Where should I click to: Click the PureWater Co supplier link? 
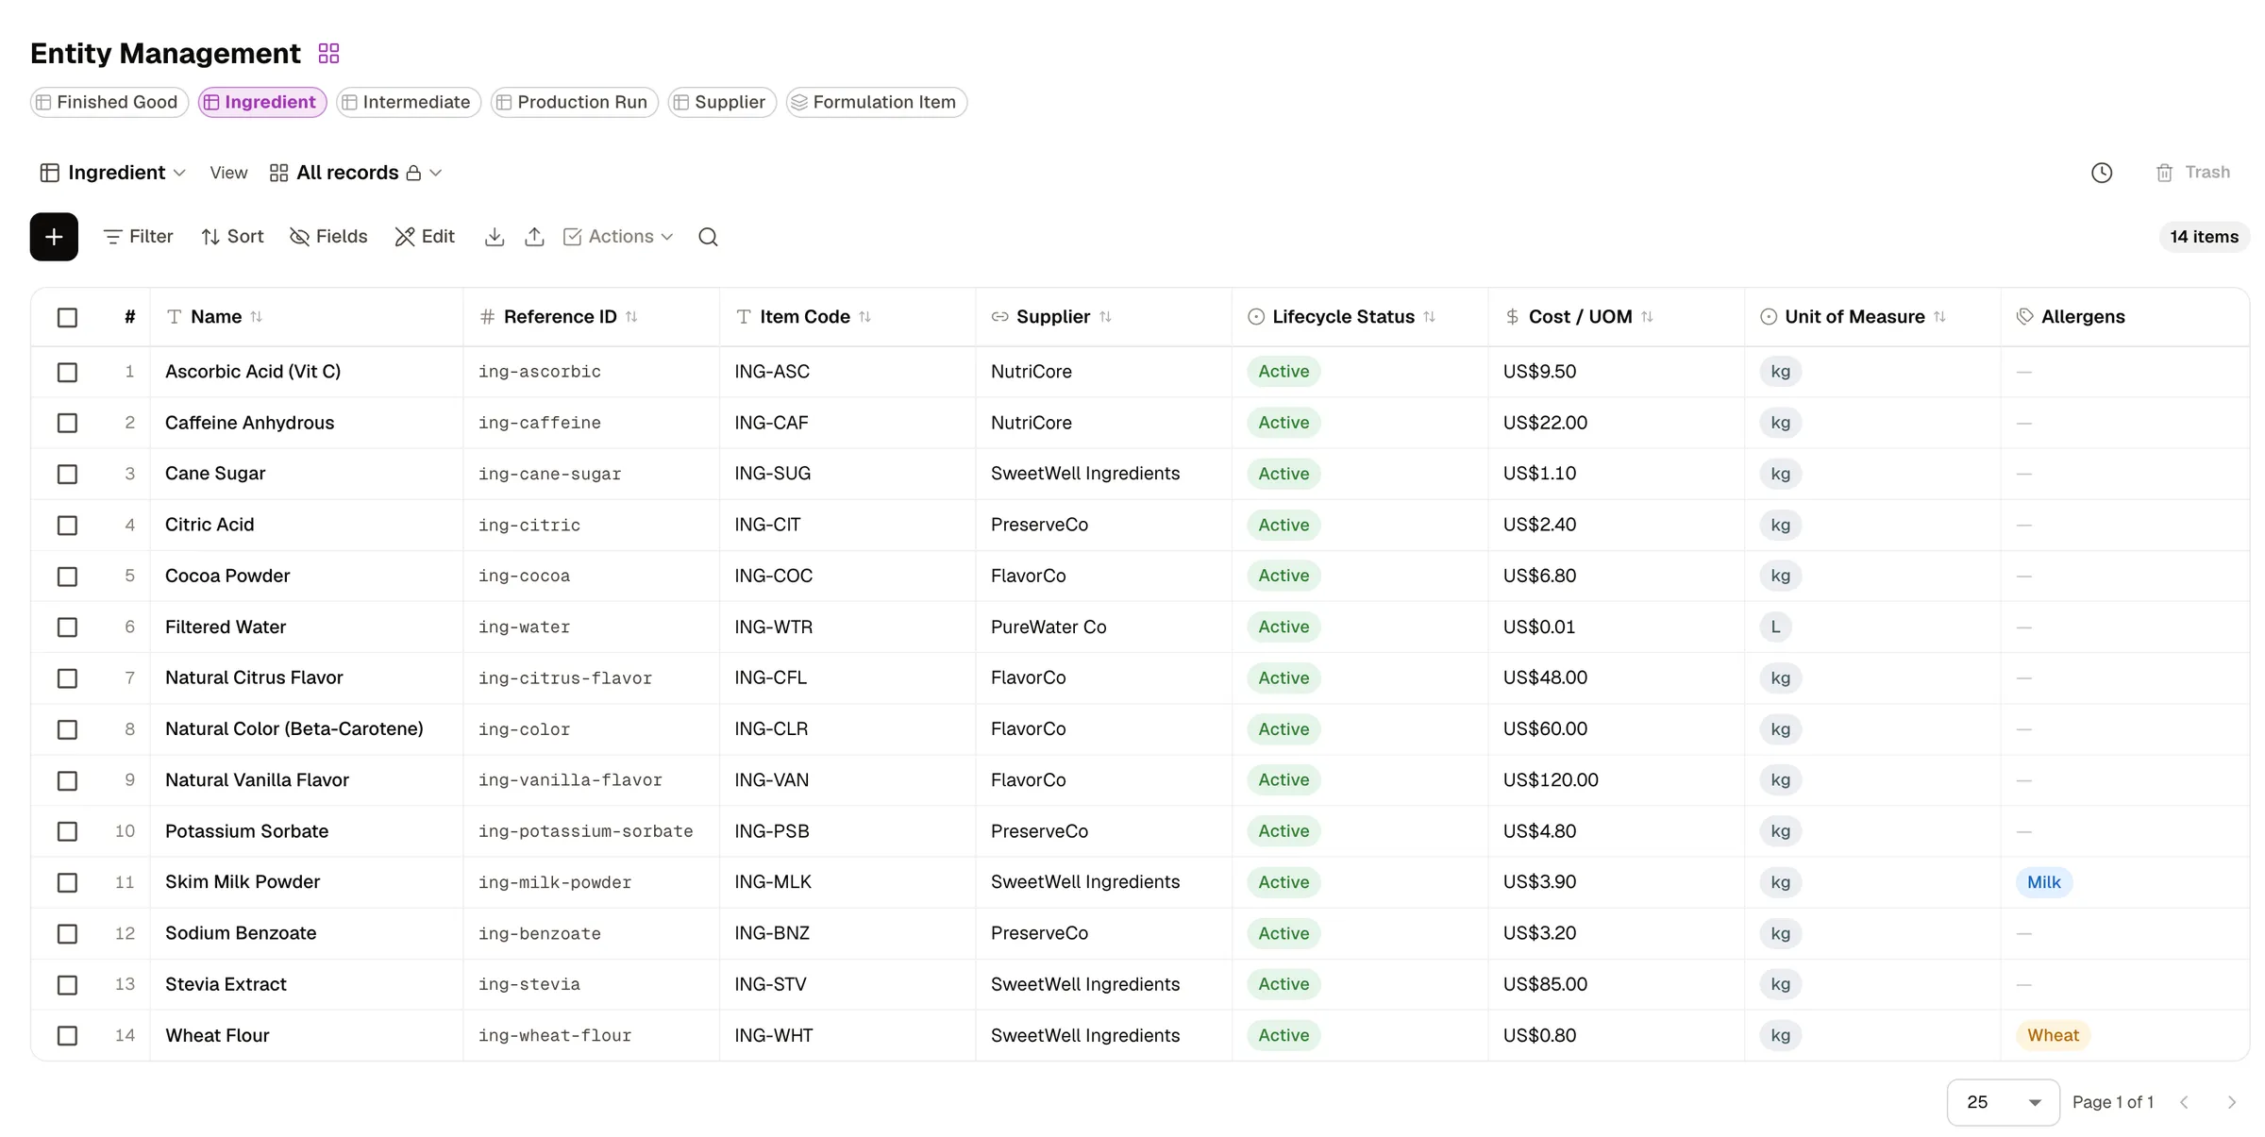pos(1049,627)
